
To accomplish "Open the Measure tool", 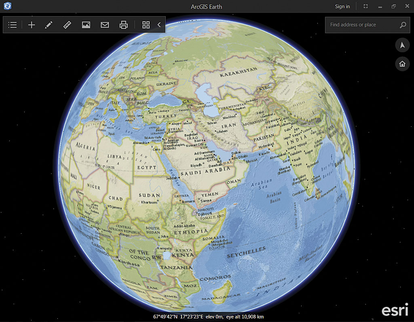I will click(67, 25).
